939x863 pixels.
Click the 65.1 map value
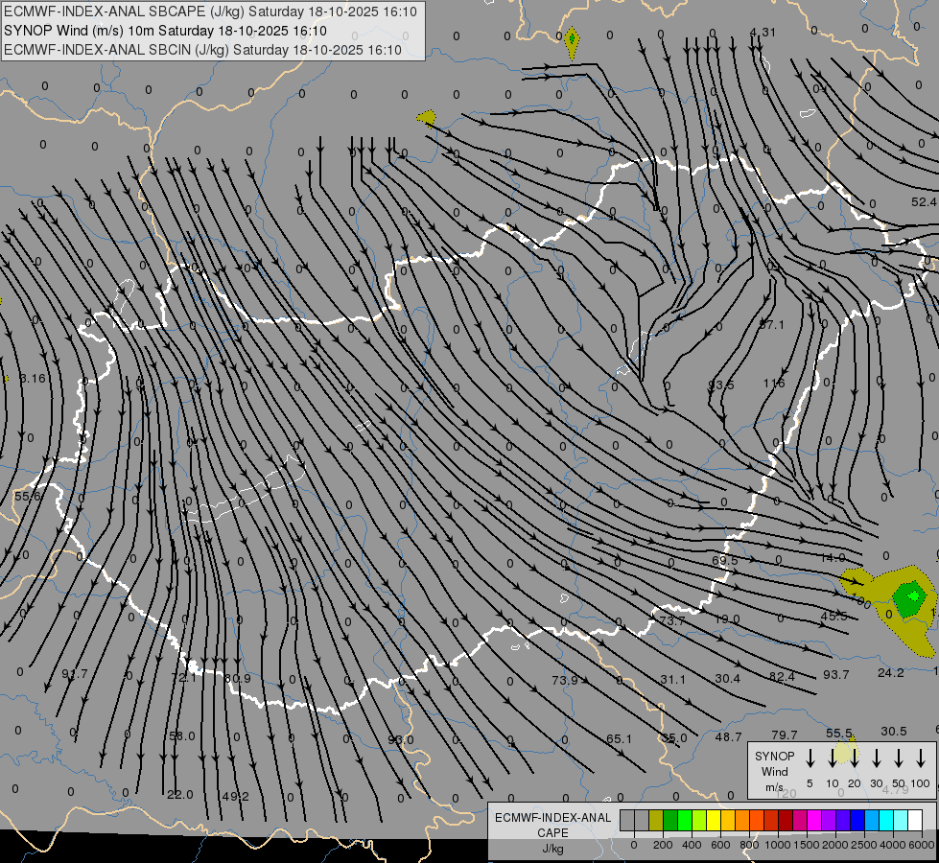[x=619, y=738]
